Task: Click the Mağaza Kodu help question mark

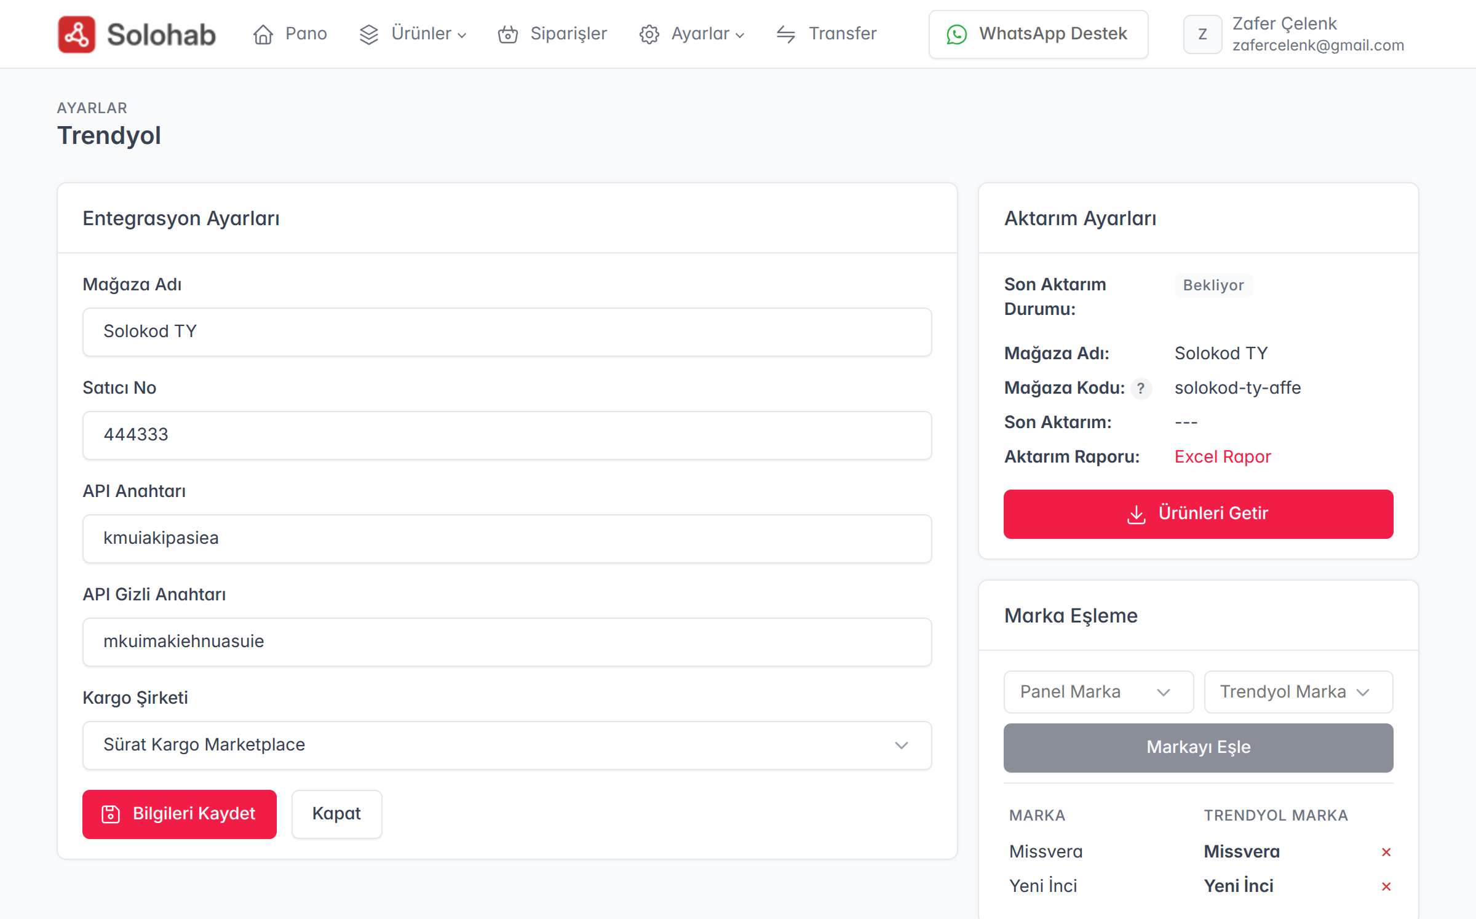Action: (1141, 388)
